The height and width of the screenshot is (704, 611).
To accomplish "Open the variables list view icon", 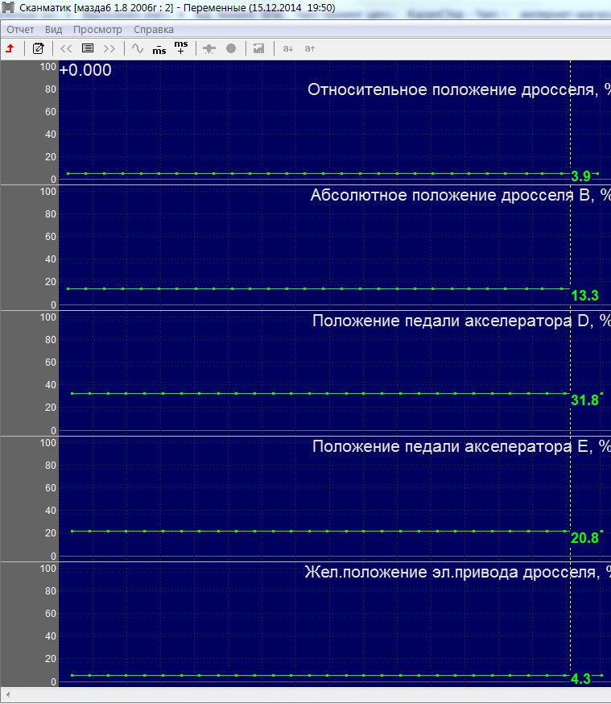I will point(88,48).
